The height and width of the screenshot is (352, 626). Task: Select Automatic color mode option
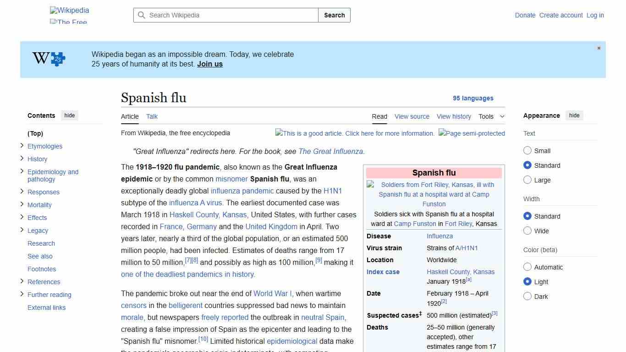[527, 267]
